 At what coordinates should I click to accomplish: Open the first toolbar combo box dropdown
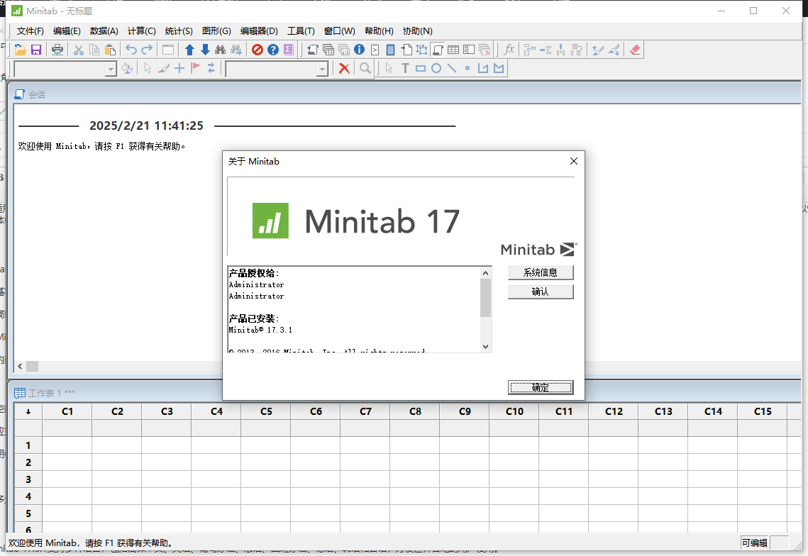(110, 69)
